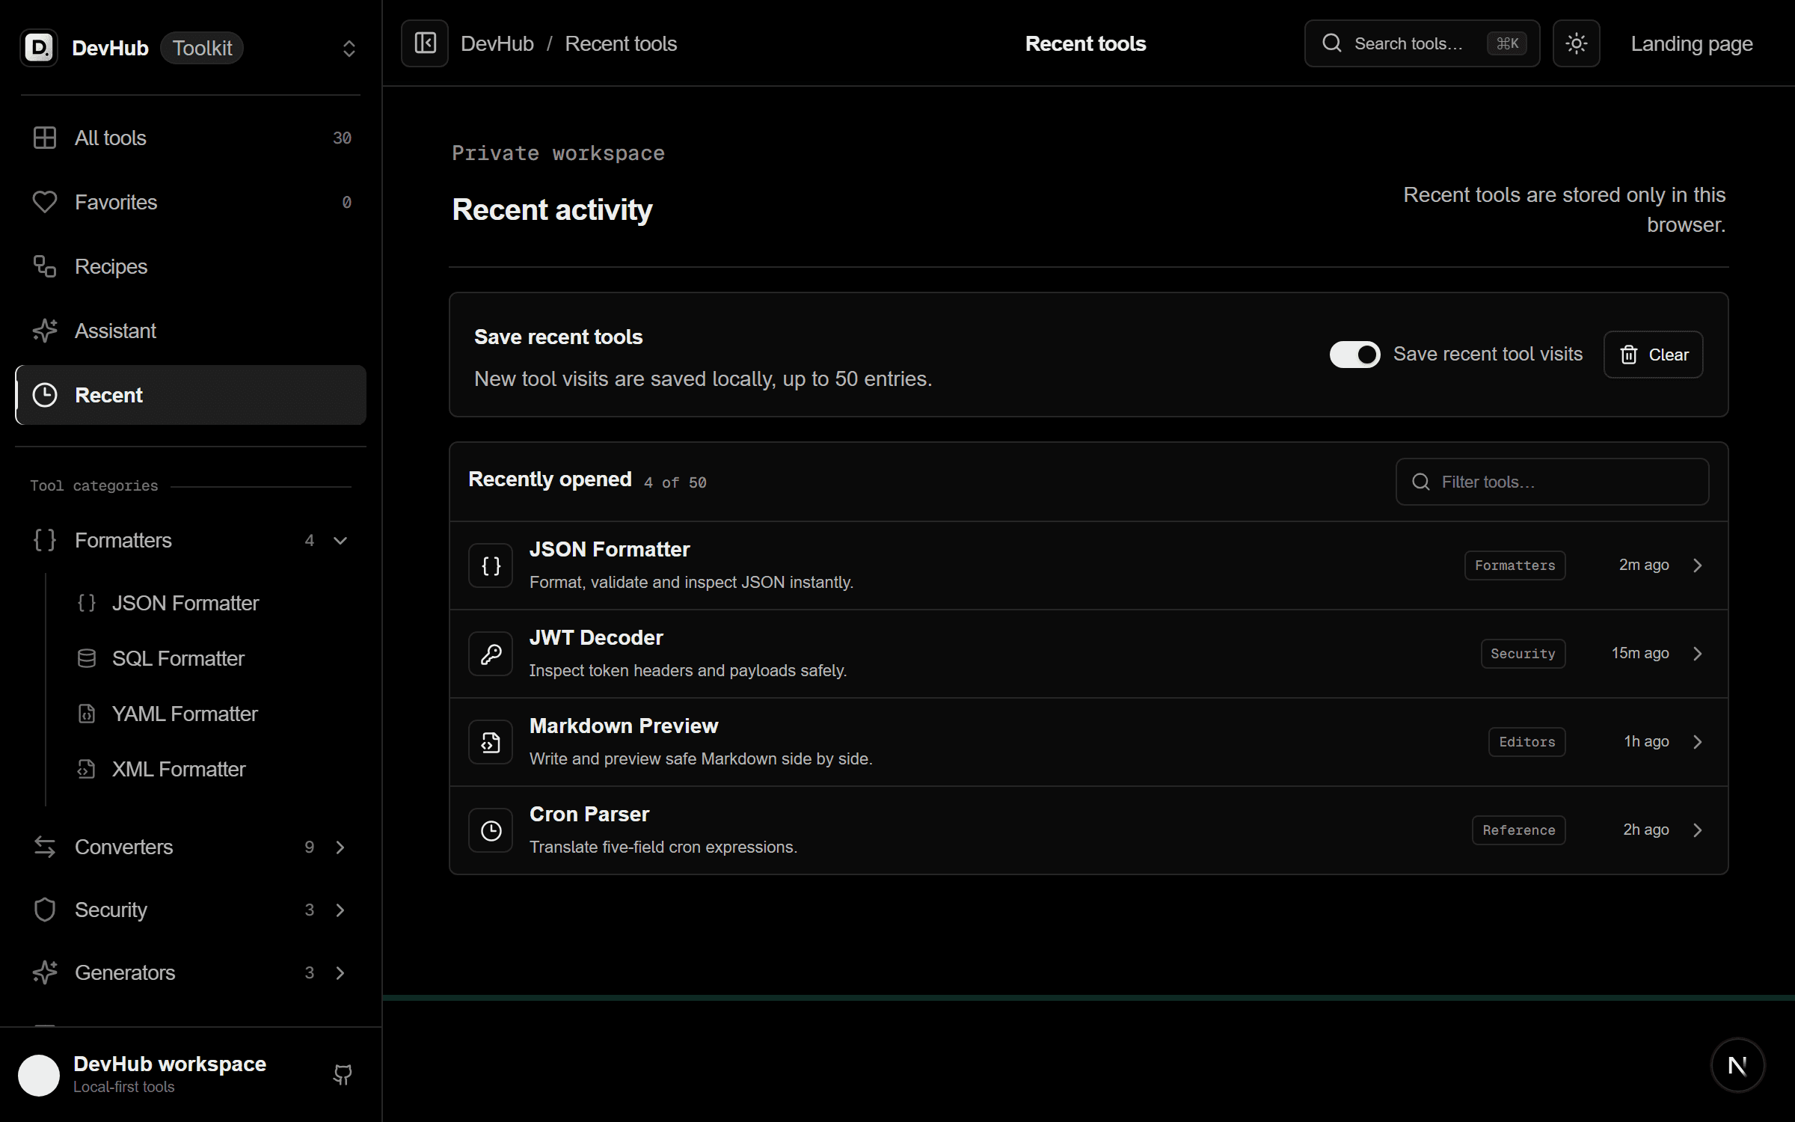The height and width of the screenshot is (1122, 1795).
Task: Click the Markdown Preview file icon
Action: (491, 742)
